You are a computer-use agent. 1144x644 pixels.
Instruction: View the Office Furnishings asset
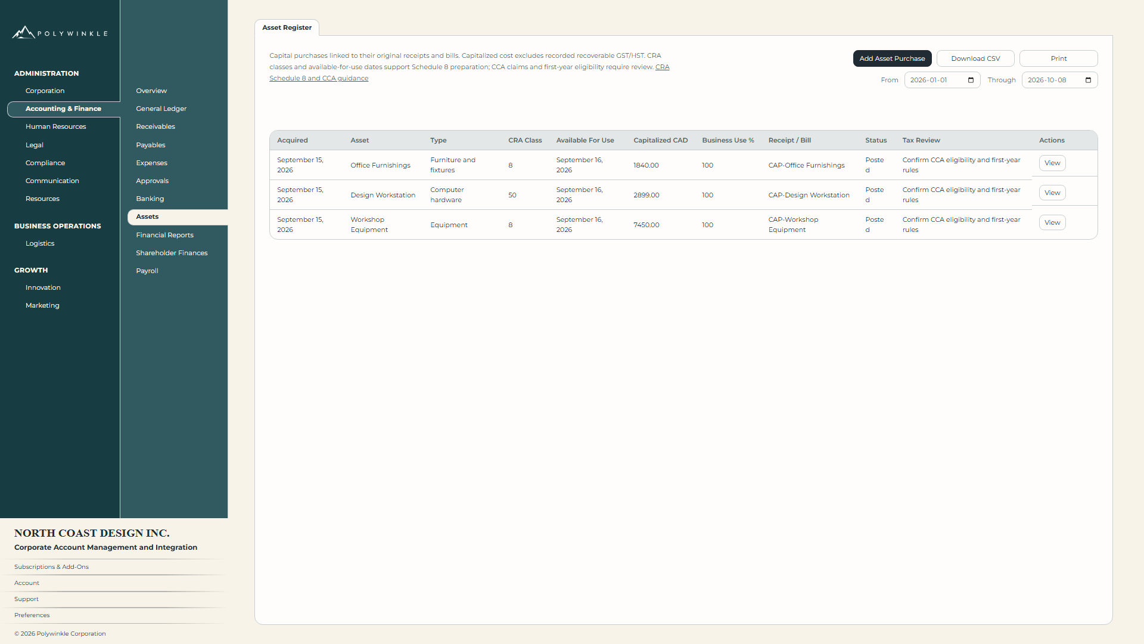pos(1052,163)
